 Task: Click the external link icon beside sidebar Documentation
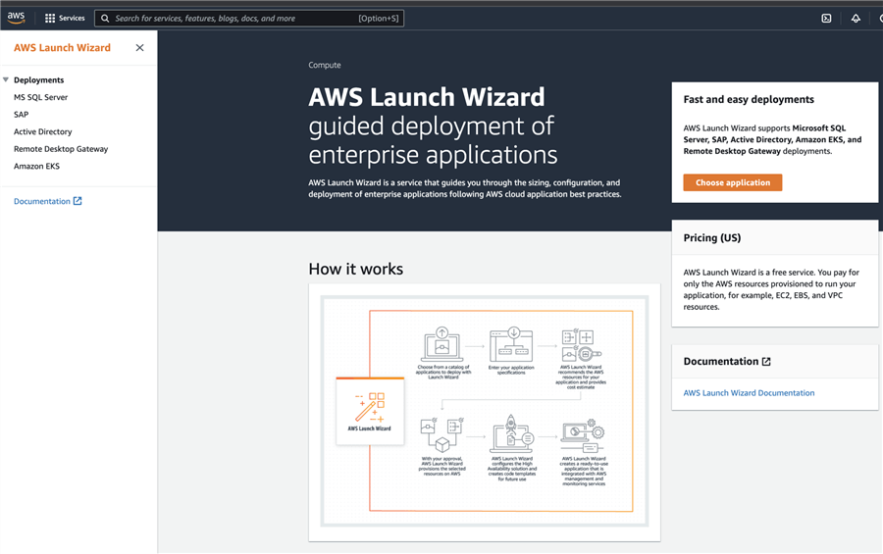pyautogui.click(x=78, y=201)
